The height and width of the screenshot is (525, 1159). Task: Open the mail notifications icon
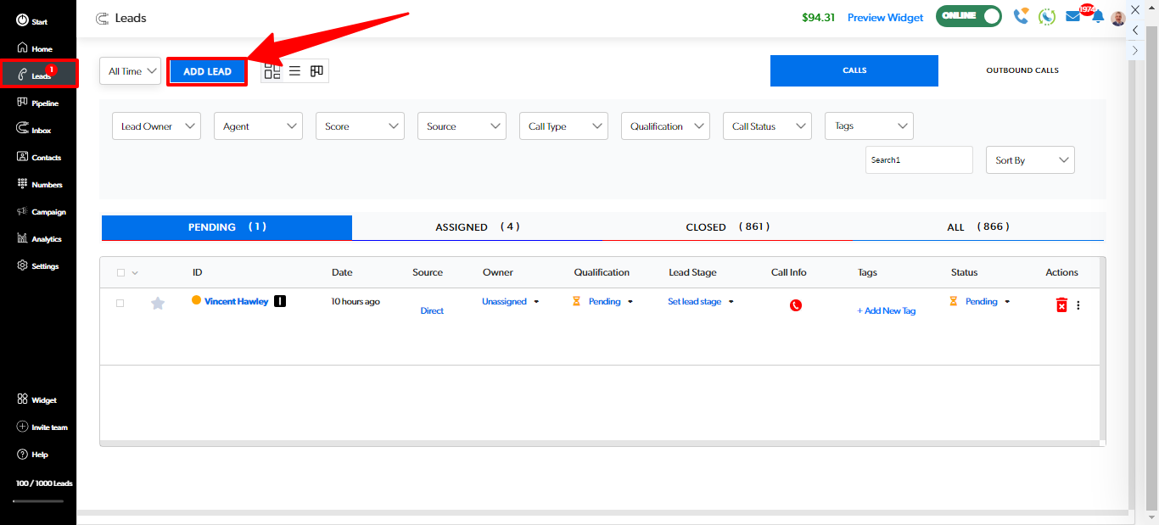(x=1073, y=17)
